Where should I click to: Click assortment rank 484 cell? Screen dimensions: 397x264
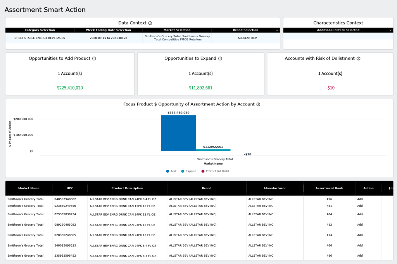(329, 214)
